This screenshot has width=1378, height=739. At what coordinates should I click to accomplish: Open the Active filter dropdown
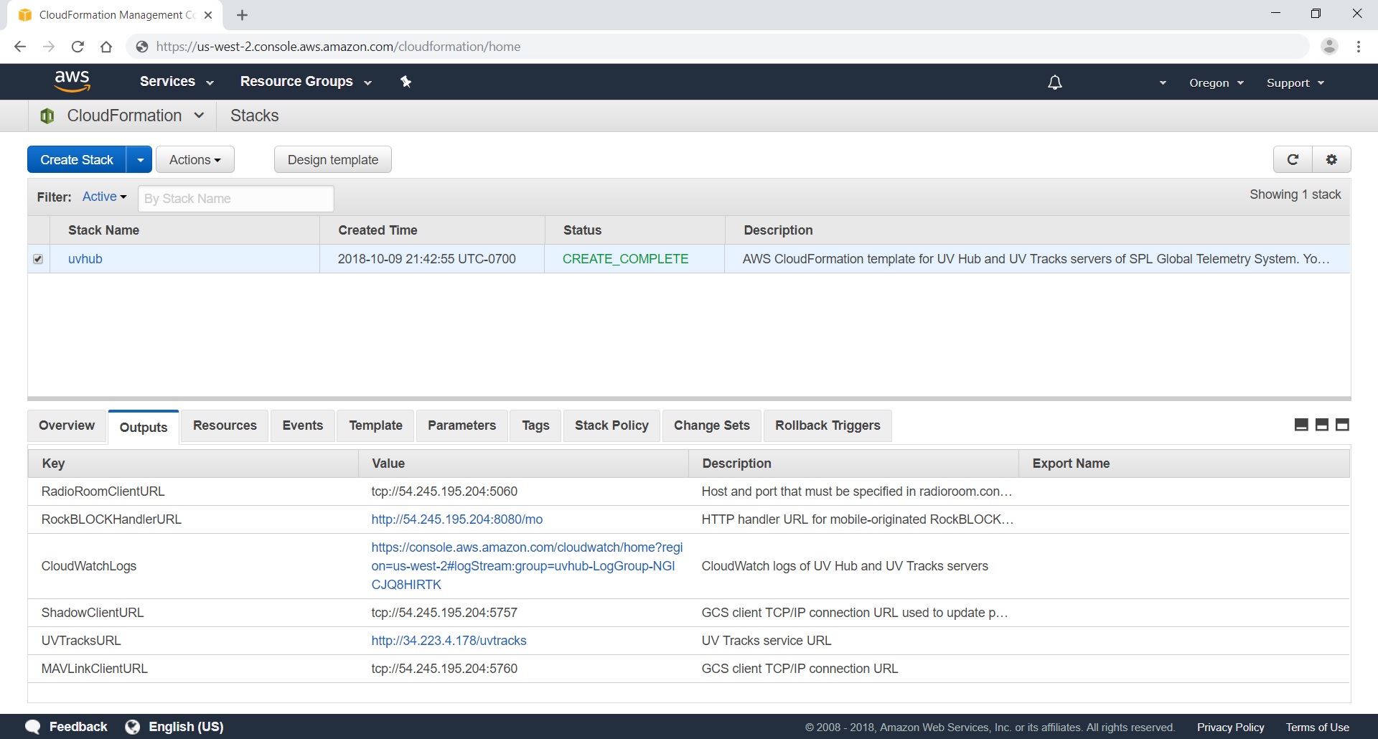pos(105,197)
